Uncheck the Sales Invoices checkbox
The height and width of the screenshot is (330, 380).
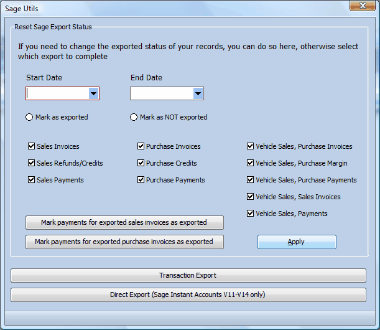31,146
